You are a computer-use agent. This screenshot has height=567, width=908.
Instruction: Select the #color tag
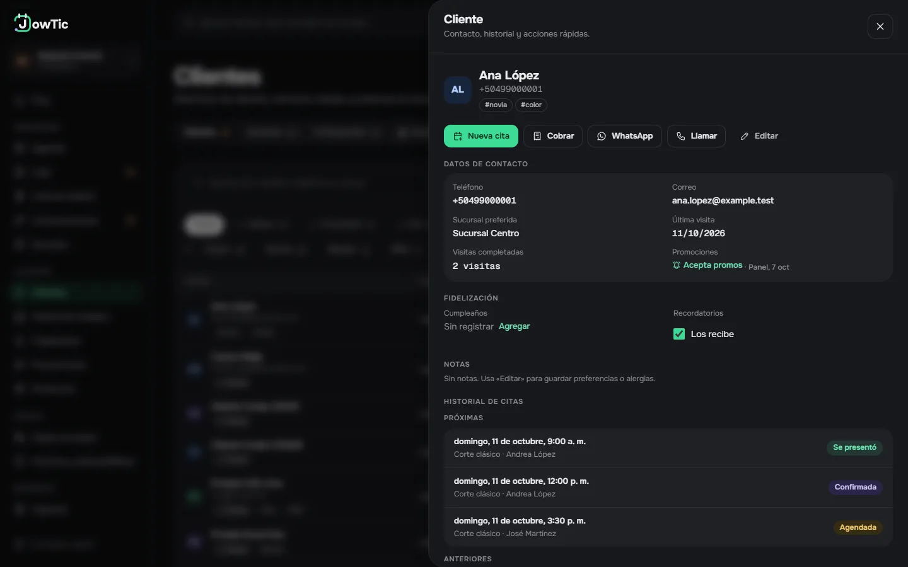[531, 105]
